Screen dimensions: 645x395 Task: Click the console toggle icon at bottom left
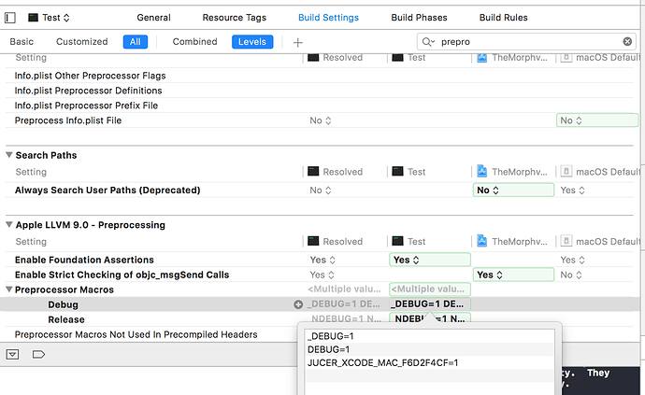click(12, 355)
